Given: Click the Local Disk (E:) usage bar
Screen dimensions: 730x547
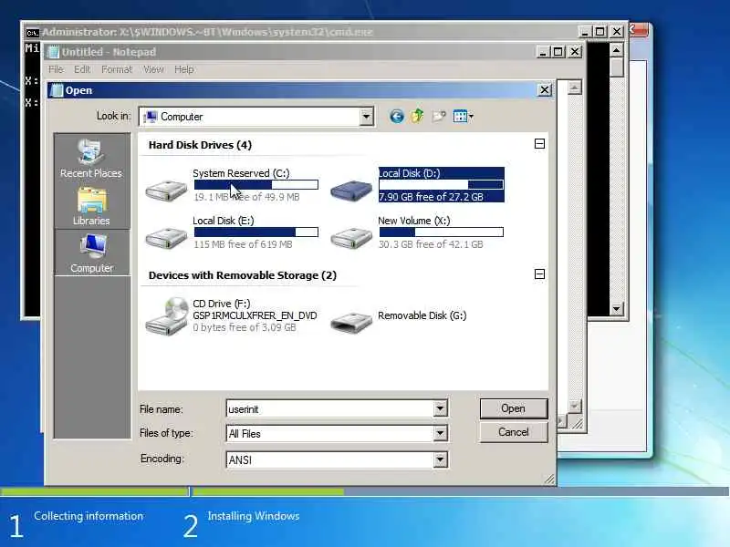Looking at the screenshot, I should (x=256, y=232).
